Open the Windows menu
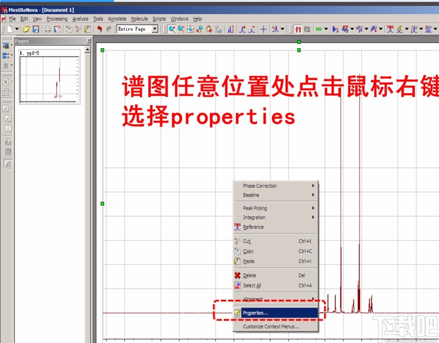The height and width of the screenshot is (343, 439). 179,19
